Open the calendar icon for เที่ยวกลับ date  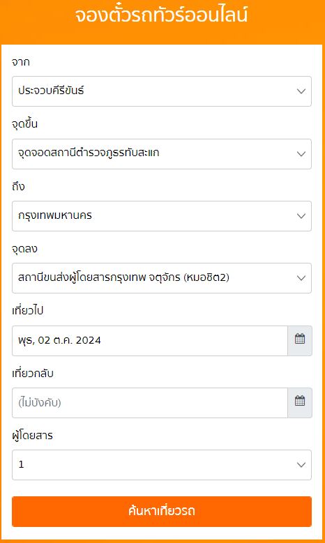(x=300, y=403)
